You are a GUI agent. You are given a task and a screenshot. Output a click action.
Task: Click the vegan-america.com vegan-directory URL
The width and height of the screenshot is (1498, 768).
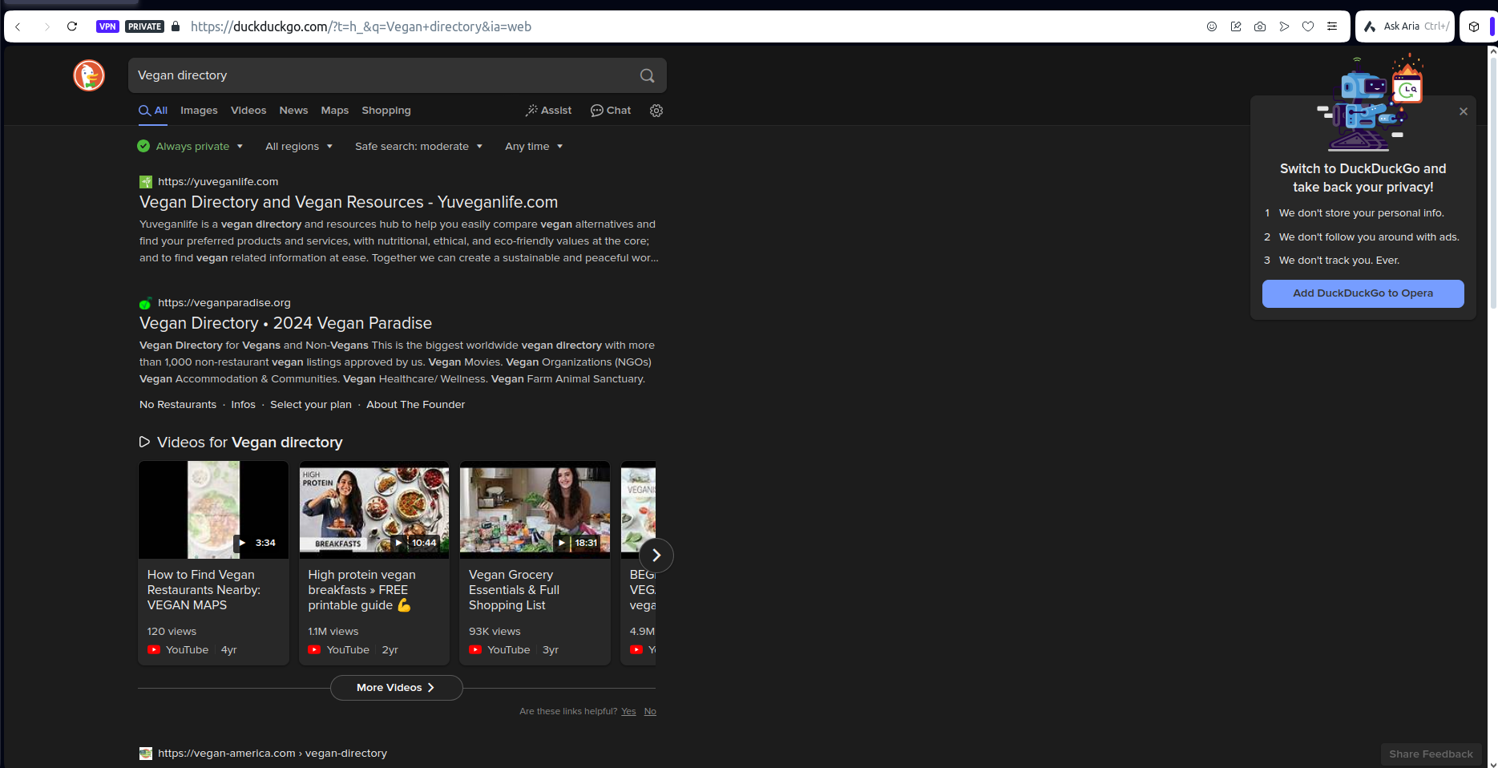pyautogui.click(x=273, y=754)
